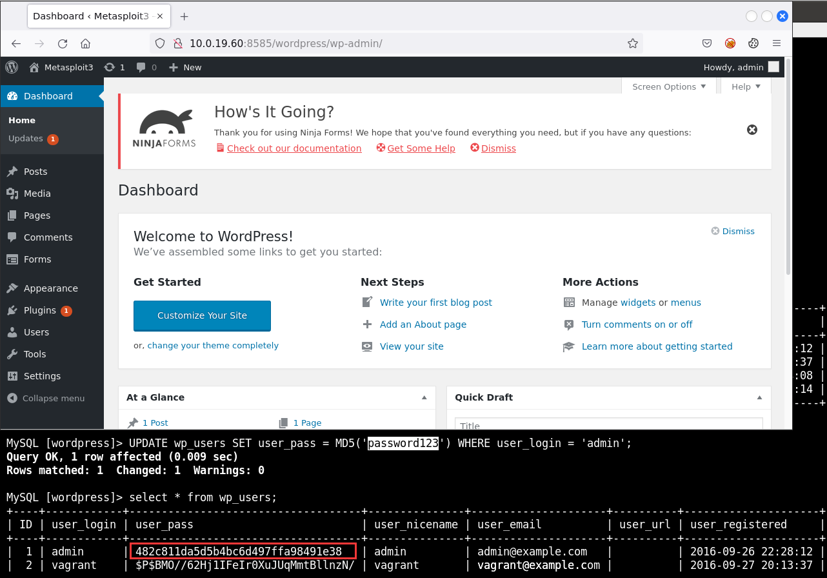Open Pages in the sidebar
The width and height of the screenshot is (827, 578).
pyautogui.click(x=37, y=215)
